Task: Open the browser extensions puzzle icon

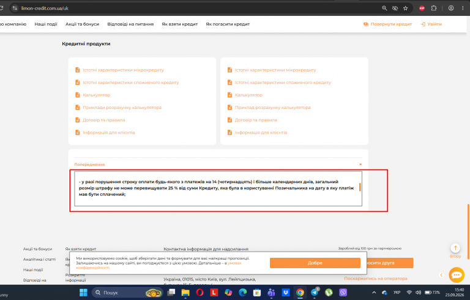Action: pos(434,9)
